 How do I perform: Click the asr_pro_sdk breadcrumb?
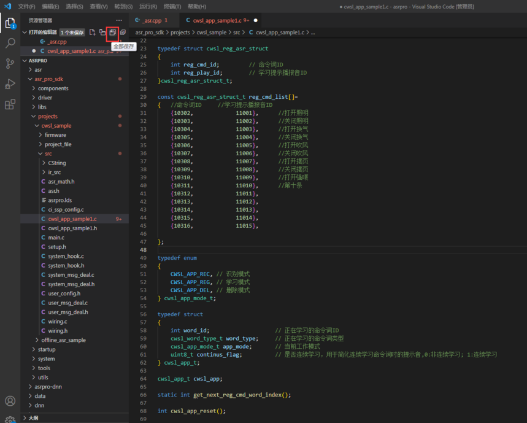click(x=150, y=33)
